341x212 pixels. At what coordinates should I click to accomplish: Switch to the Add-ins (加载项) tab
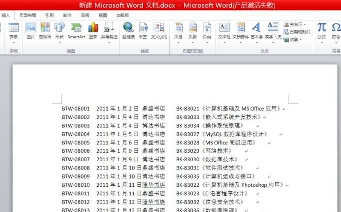pos(123,15)
